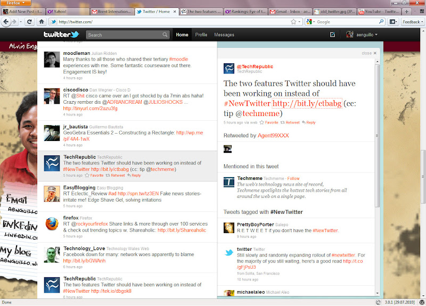Close the Twitter / Home tab
The height and width of the screenshot is (306, 426).
[x=175, y=11]
